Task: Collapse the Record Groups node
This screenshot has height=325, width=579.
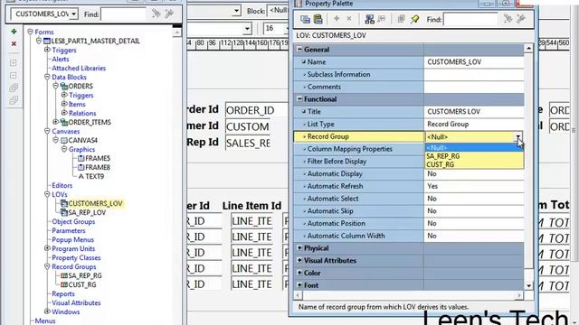Action: point(47,266)
